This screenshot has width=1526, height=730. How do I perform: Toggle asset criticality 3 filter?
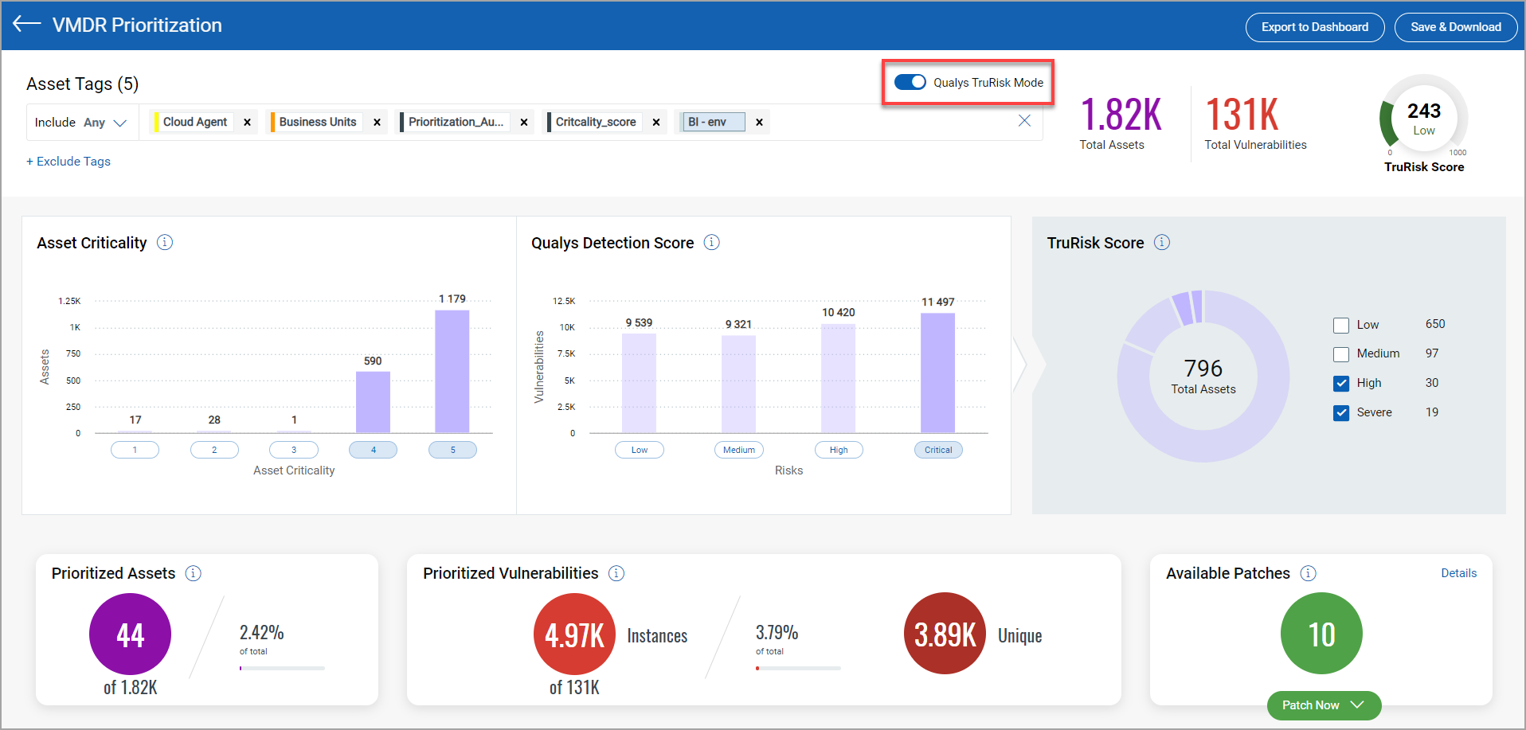[294, 450]
